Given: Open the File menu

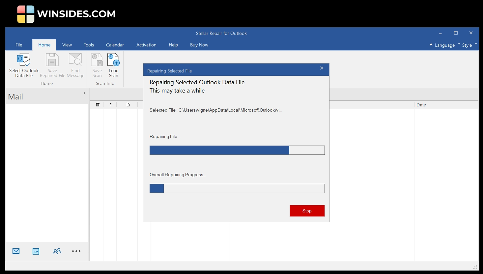Looking at the screenshot, I should (x=19, y=45).
